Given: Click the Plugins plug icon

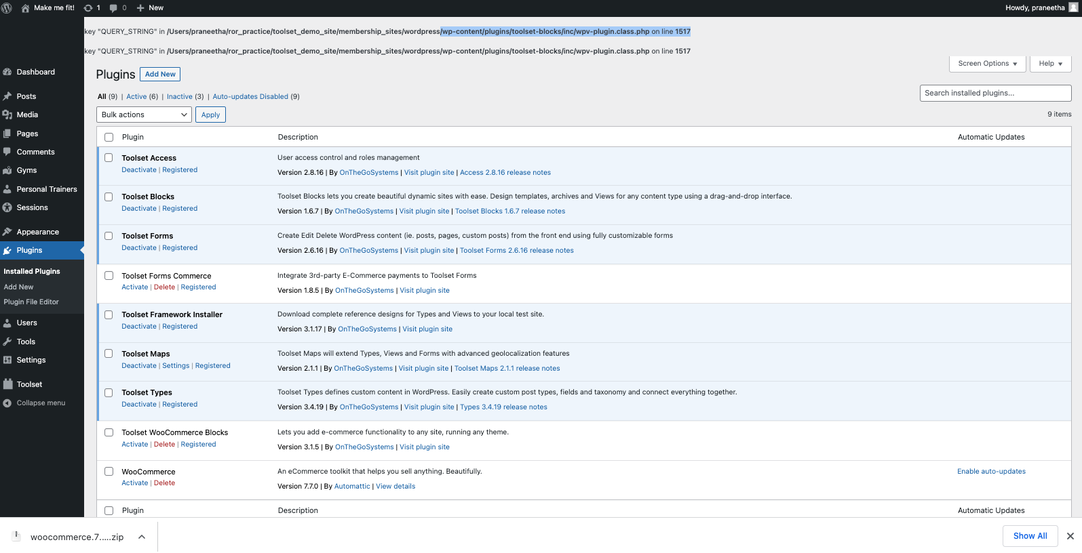Looking at the screenshot, I should (x=7, y=250).
